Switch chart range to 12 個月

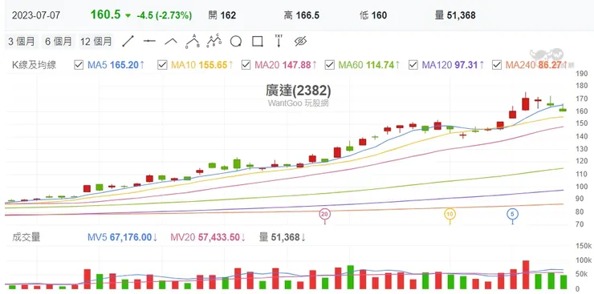click(x=96, y=41)
